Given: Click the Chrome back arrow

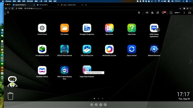Looking at the screenshot, I should point(6,8).
